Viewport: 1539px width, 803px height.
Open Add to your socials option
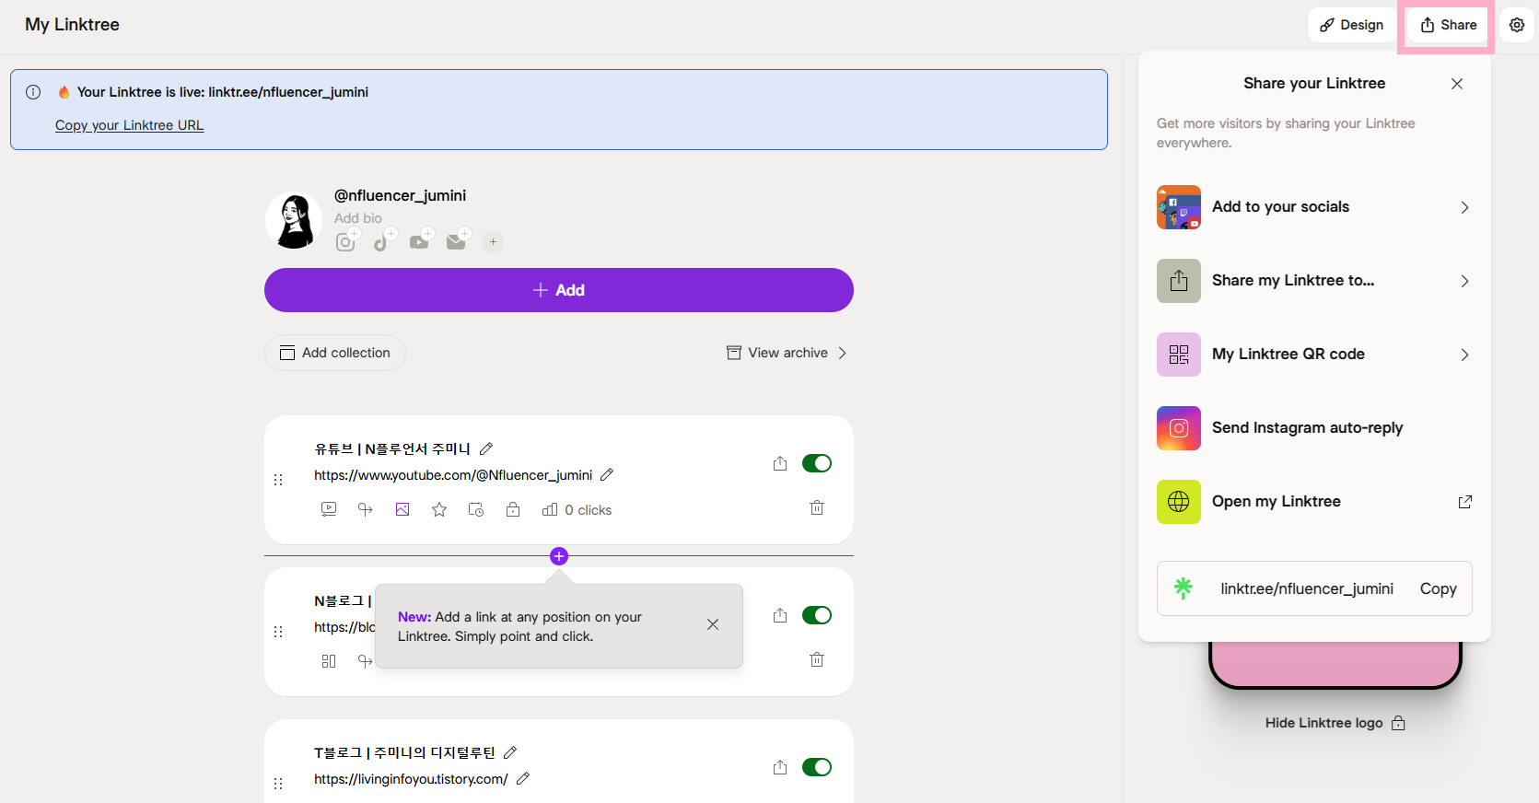[1314, 207]
